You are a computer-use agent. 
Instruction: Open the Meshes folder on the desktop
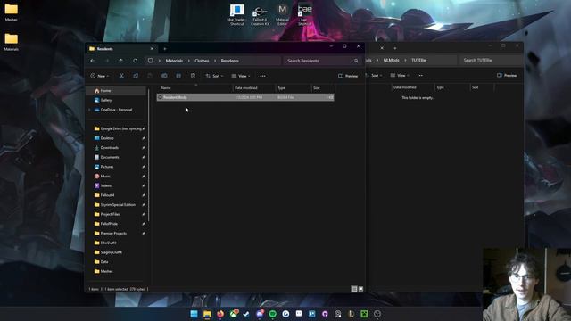pos(12,12)
